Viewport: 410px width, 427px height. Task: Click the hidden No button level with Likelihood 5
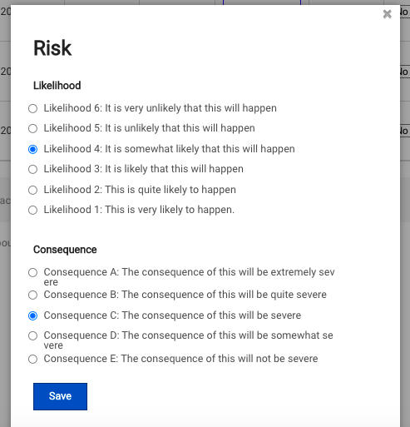(x=405, y=131)
